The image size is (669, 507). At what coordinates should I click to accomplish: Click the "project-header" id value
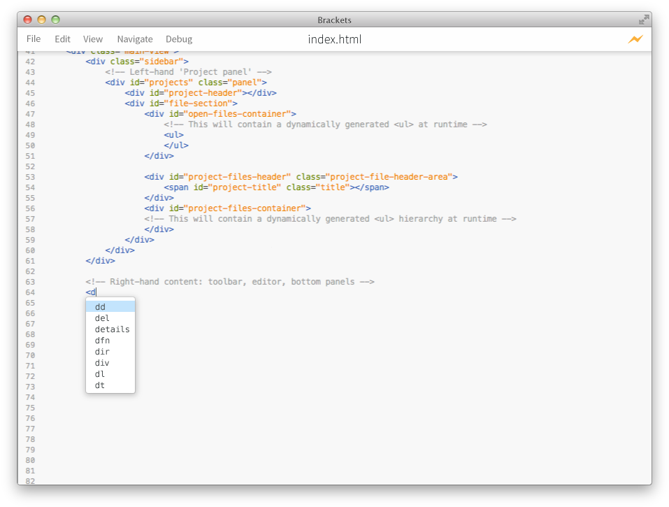[203, 92]
